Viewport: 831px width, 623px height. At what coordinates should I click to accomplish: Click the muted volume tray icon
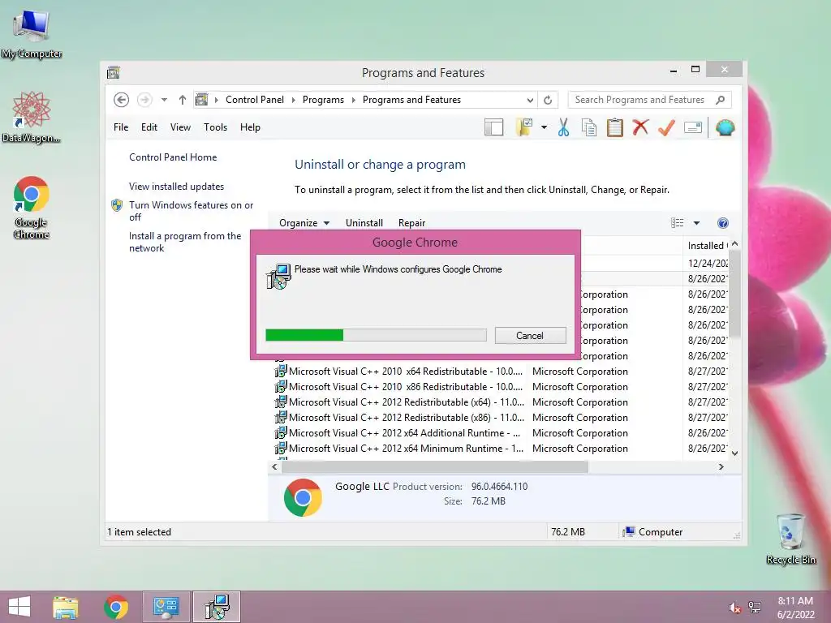pos(734,608)
